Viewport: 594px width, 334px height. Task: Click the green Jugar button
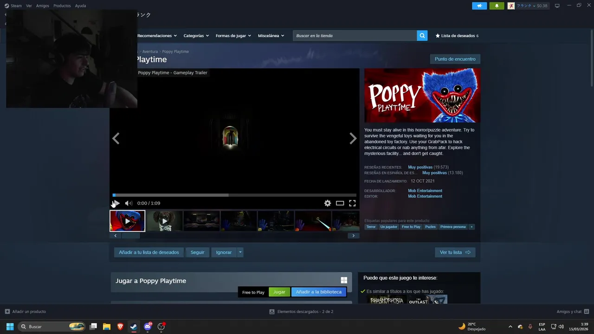click(x=279, y=292)
